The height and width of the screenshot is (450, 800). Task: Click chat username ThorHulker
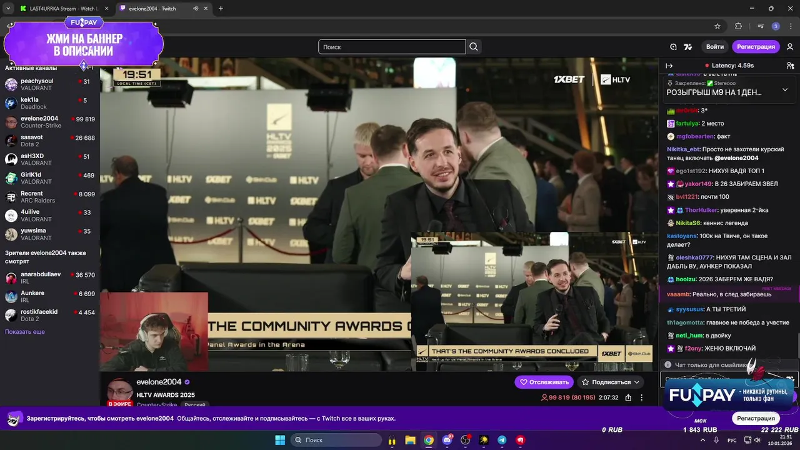[x=701, y=210]
